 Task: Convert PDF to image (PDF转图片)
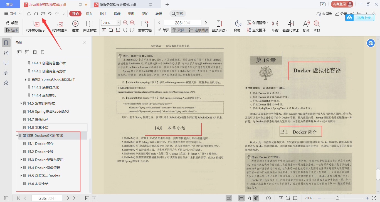point(60,27)
